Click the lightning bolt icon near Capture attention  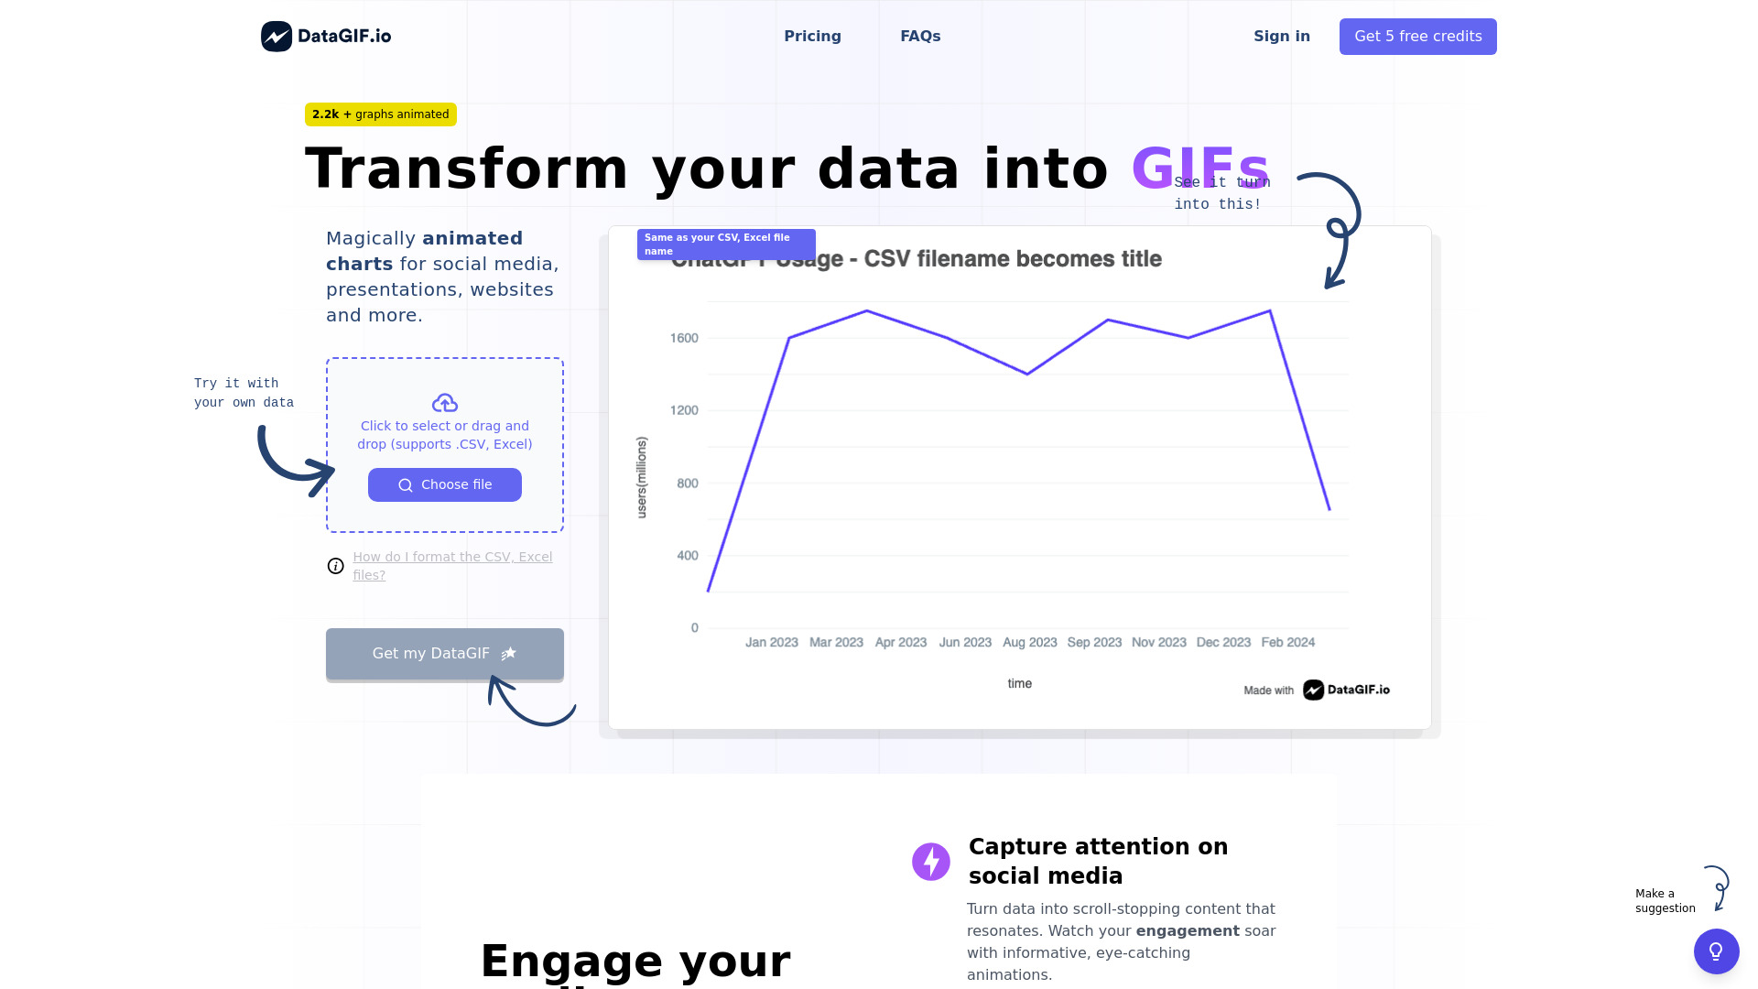click(931, 861)
